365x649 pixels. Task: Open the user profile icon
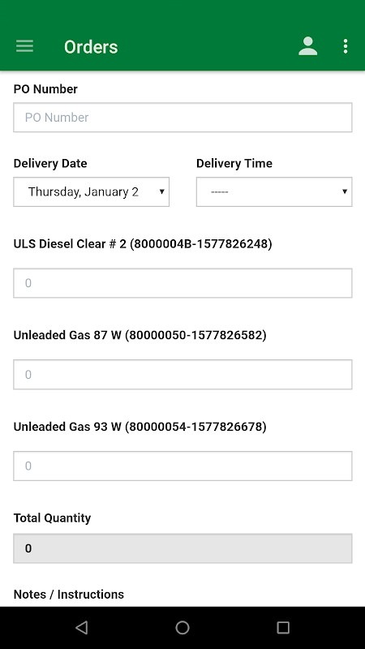click(x=308, y=46)
